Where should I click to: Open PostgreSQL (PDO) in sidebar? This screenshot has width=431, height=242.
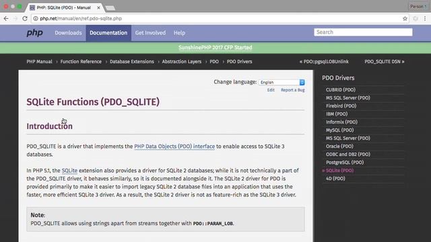point(345,163)
